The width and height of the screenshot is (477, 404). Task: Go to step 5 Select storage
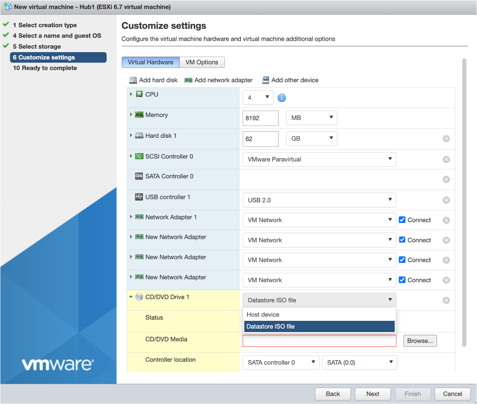[37, 47]
